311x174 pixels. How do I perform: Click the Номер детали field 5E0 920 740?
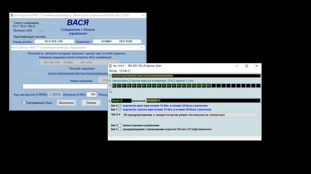[54, 42]
